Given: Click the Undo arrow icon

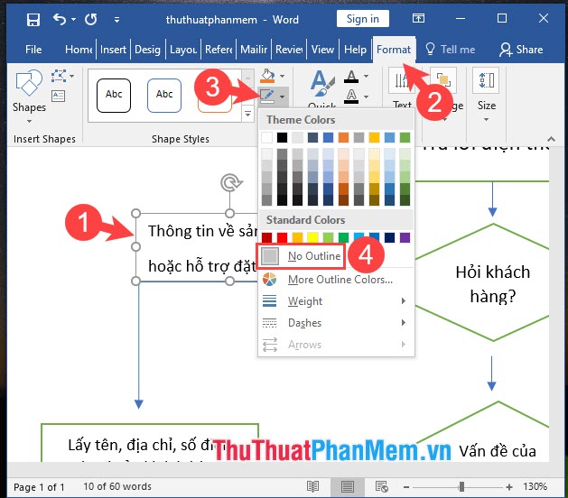Looking at the screenshot, I should [60, 19].
